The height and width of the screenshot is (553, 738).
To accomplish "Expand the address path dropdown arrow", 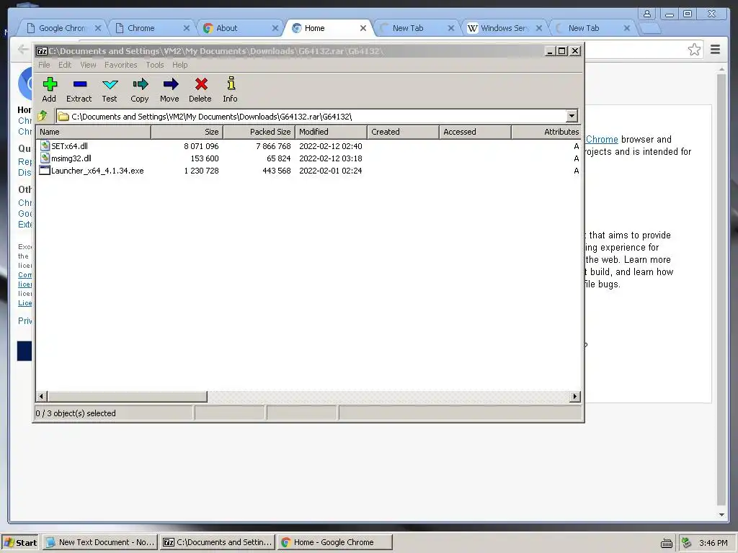I will click(x=572, y=116).
